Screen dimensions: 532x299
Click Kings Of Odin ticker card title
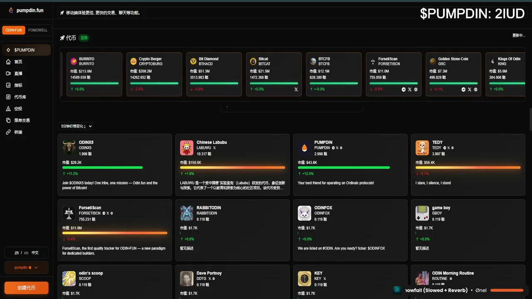click(x=509, y=59)
